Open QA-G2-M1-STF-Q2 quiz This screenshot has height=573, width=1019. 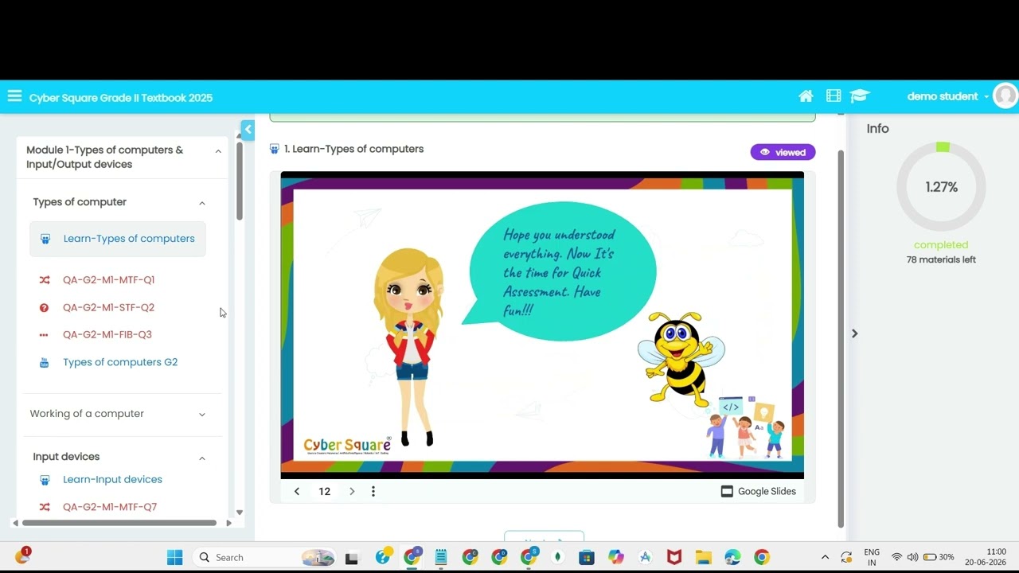108,307
